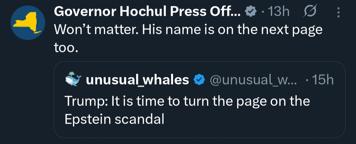Open the 15h quoted post timestamp

pyautogui.click(x=322, y=80)
